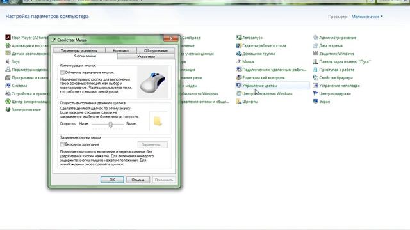
Task: Click the Свойства браузера icon
Action: click(x=315, y=77)
